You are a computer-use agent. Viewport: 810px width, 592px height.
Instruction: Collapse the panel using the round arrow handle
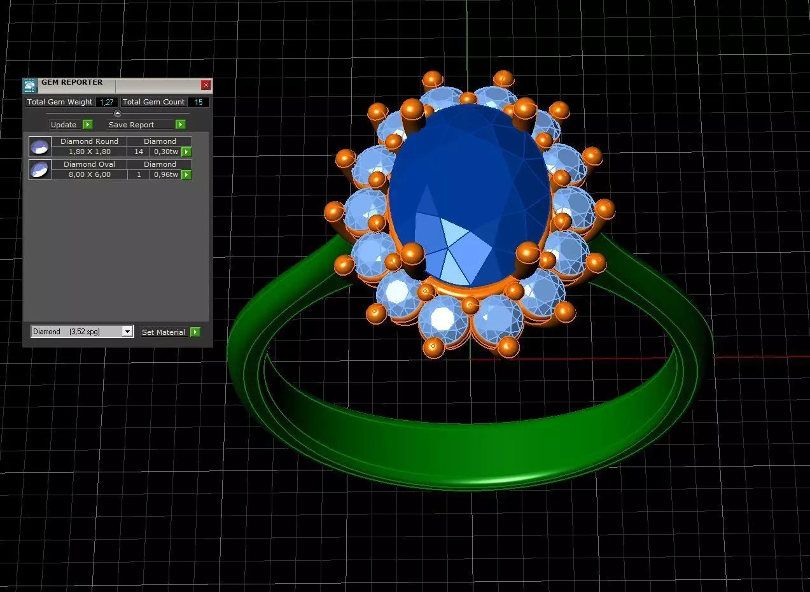117,113
